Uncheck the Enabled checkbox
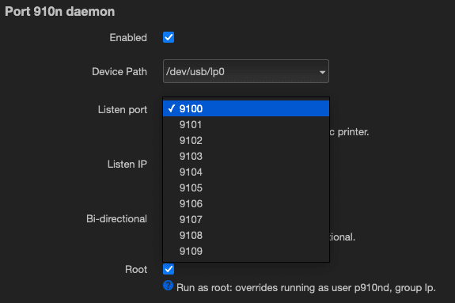Image resolution: width=455 pixels, height=303 pixels. tap(169, 37)
